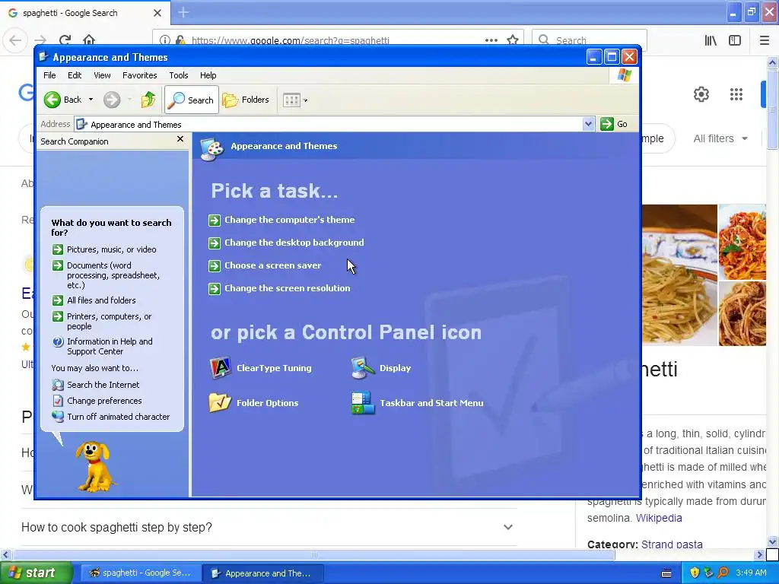Open Firefox page actions three-dot icon
Viewport: 779px width, 584px height.
pyautogui.click(x=491, y=40)
